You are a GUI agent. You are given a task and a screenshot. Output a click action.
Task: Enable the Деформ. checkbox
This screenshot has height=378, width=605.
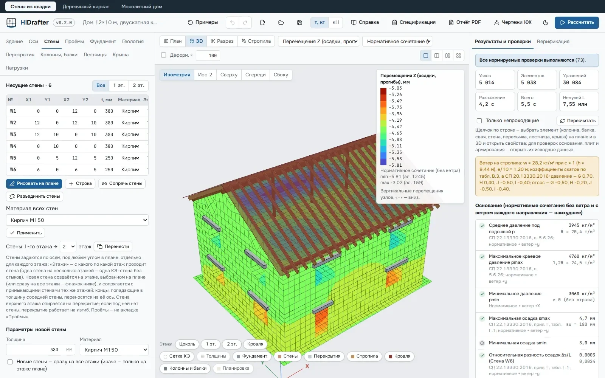[164, 55]
